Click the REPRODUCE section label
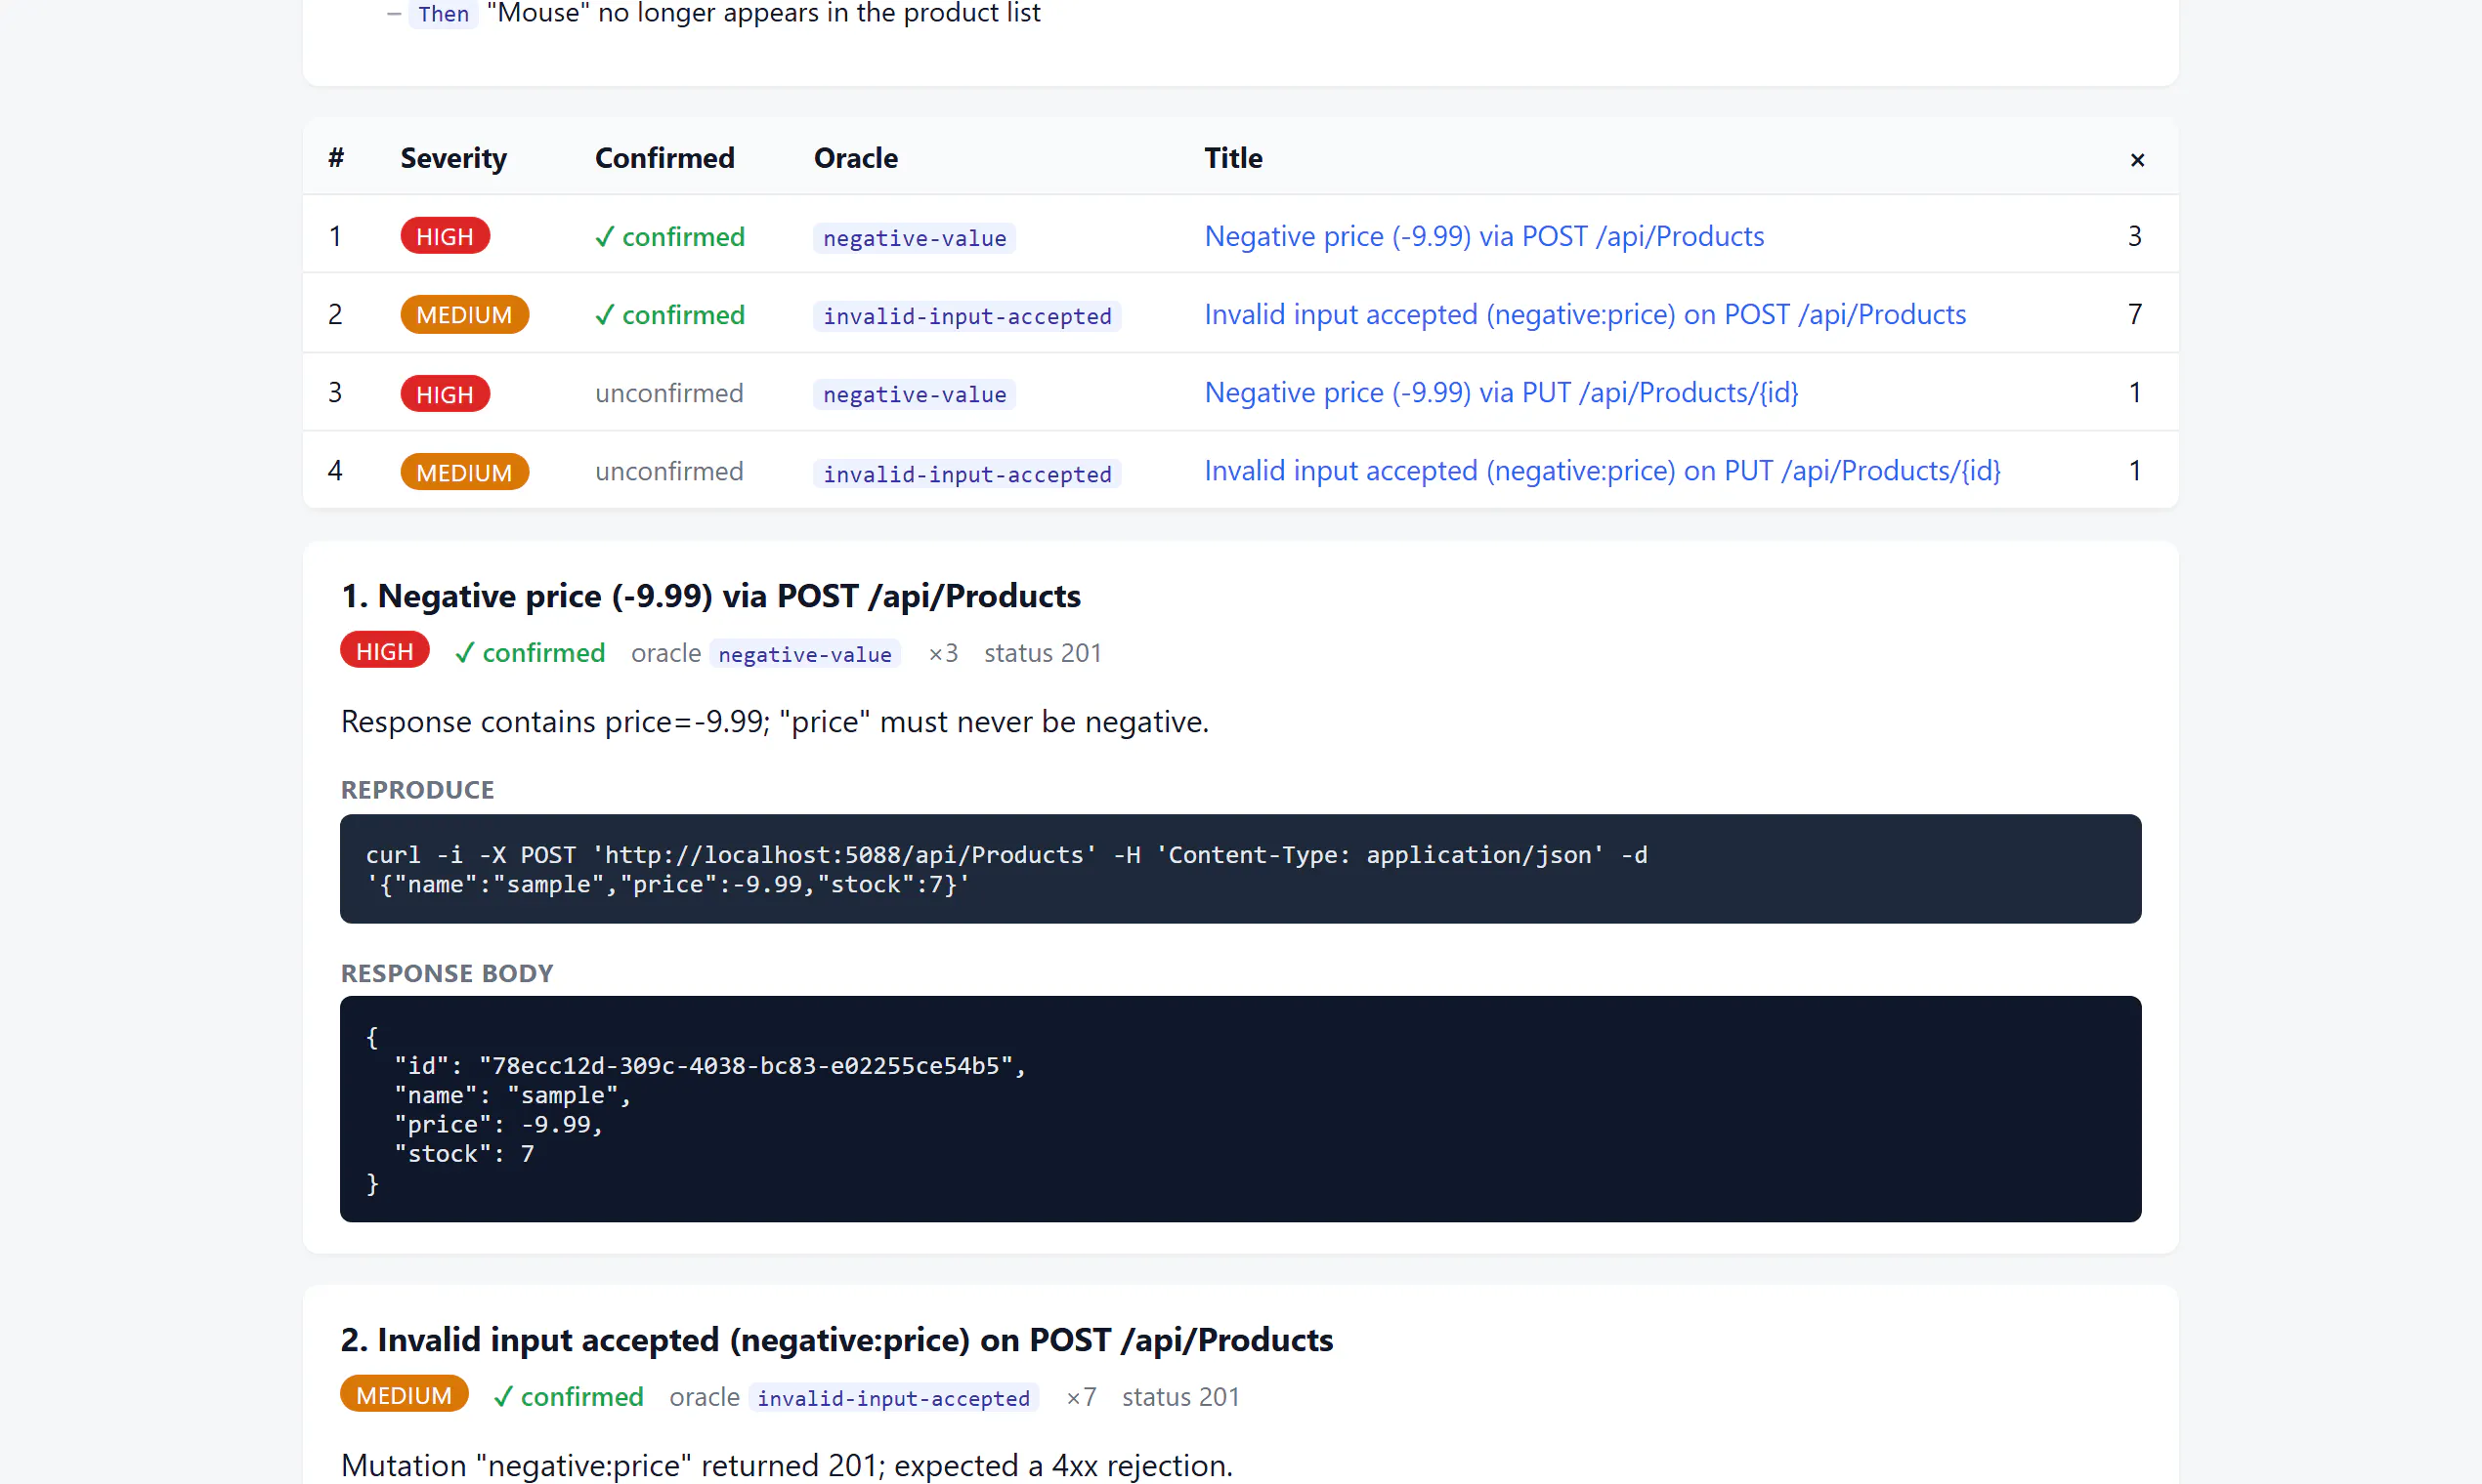2482x1484 pixels. pyautogui.click(x=417, y=790)
